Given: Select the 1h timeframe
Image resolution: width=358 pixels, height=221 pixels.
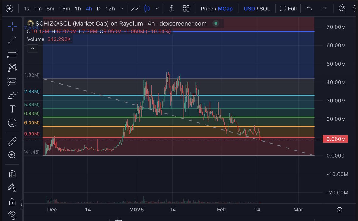Looking at the screenshot, I should (78, 9).
